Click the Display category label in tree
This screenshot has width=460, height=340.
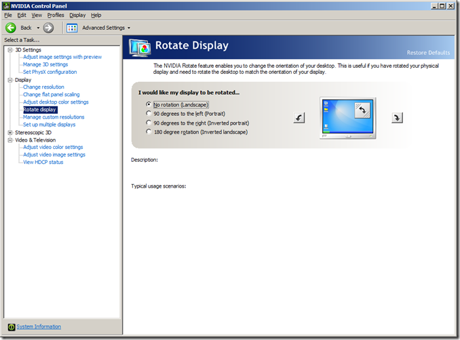pyautogui.click(x=23, y=80)
